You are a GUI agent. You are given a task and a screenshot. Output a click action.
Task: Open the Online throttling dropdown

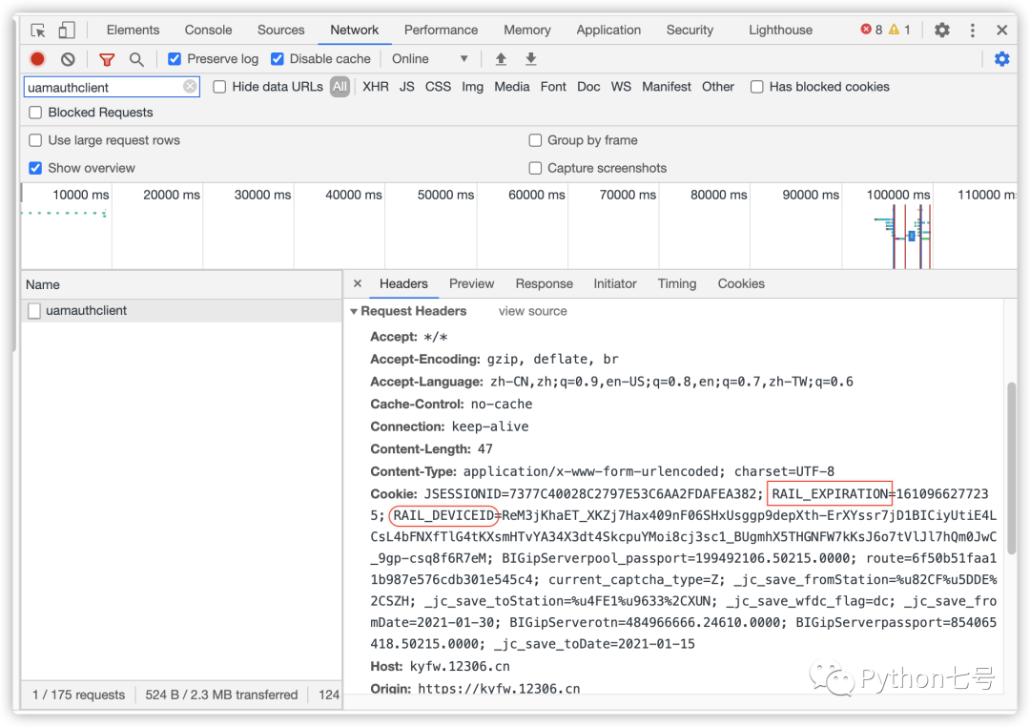[x=429, y=59]
